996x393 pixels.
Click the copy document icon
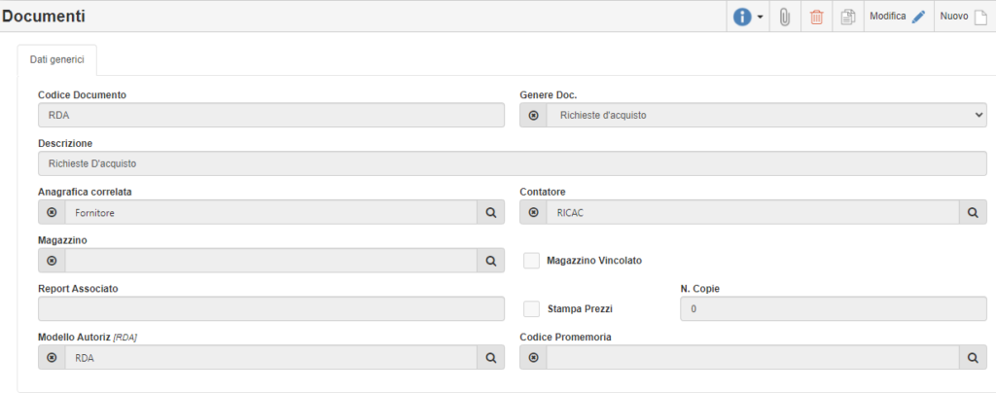click(x=847, y=18)
